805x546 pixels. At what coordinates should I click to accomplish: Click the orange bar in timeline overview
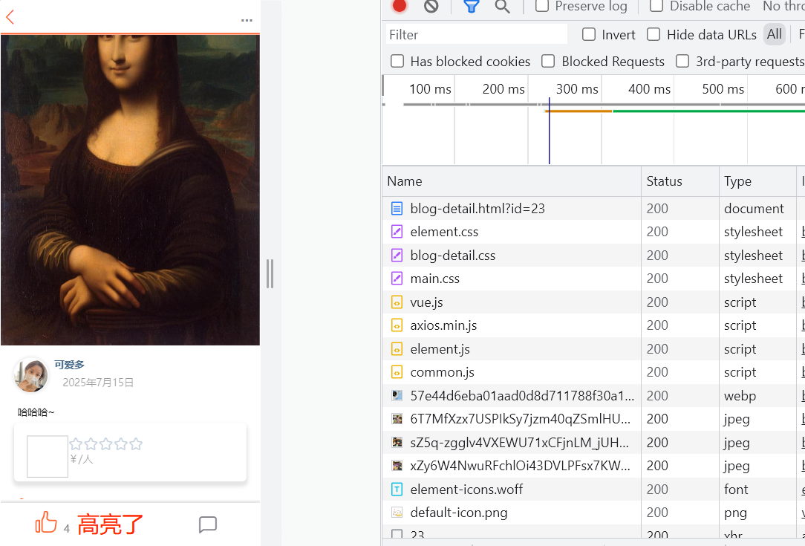pyautogui.click(x=579, y=111)
